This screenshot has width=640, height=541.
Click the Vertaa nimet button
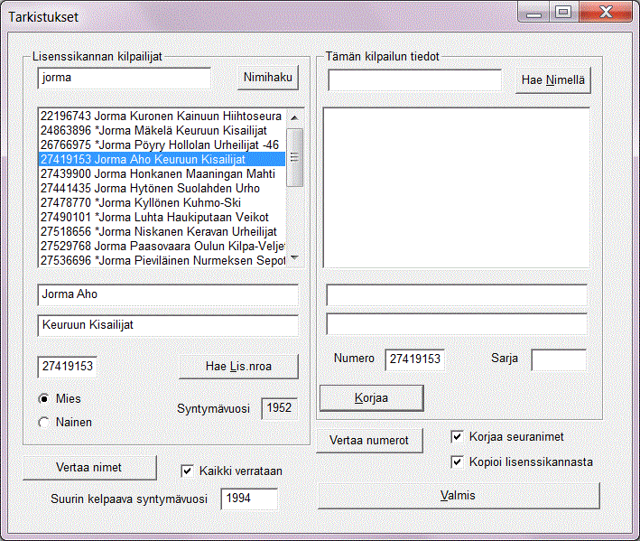pyautogui.click(x=88, y=467)
